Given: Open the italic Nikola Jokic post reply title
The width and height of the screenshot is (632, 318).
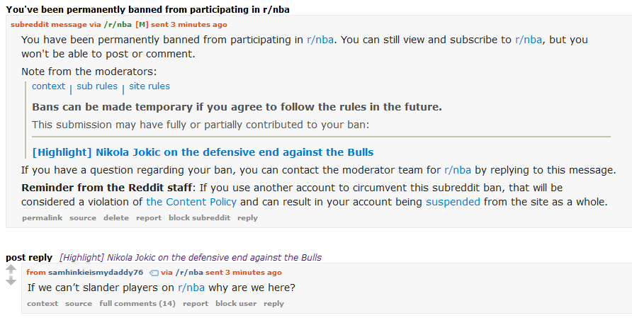Looking at the screenshot, I should click(191, 257).
